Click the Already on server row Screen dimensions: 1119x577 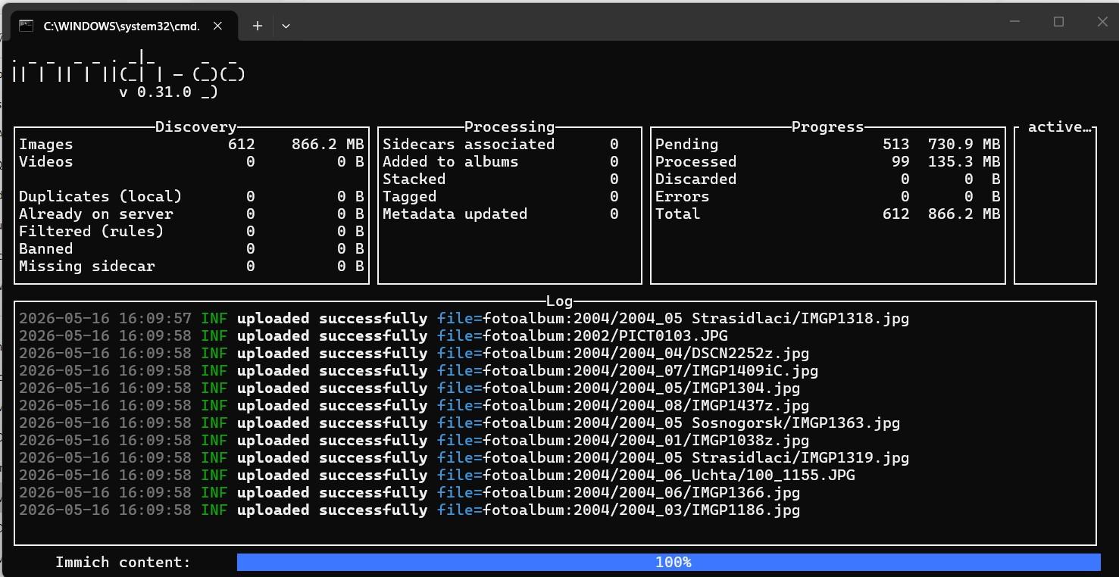(x=192, y=214)
